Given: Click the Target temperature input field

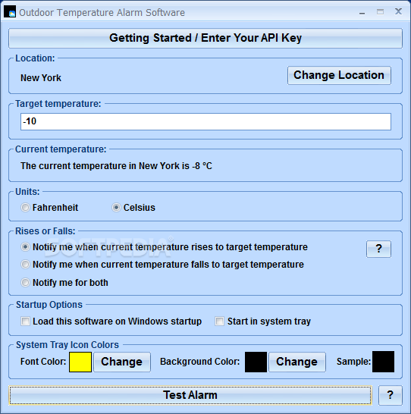Looking at the screenshot, I should click(x=206, y=121).
